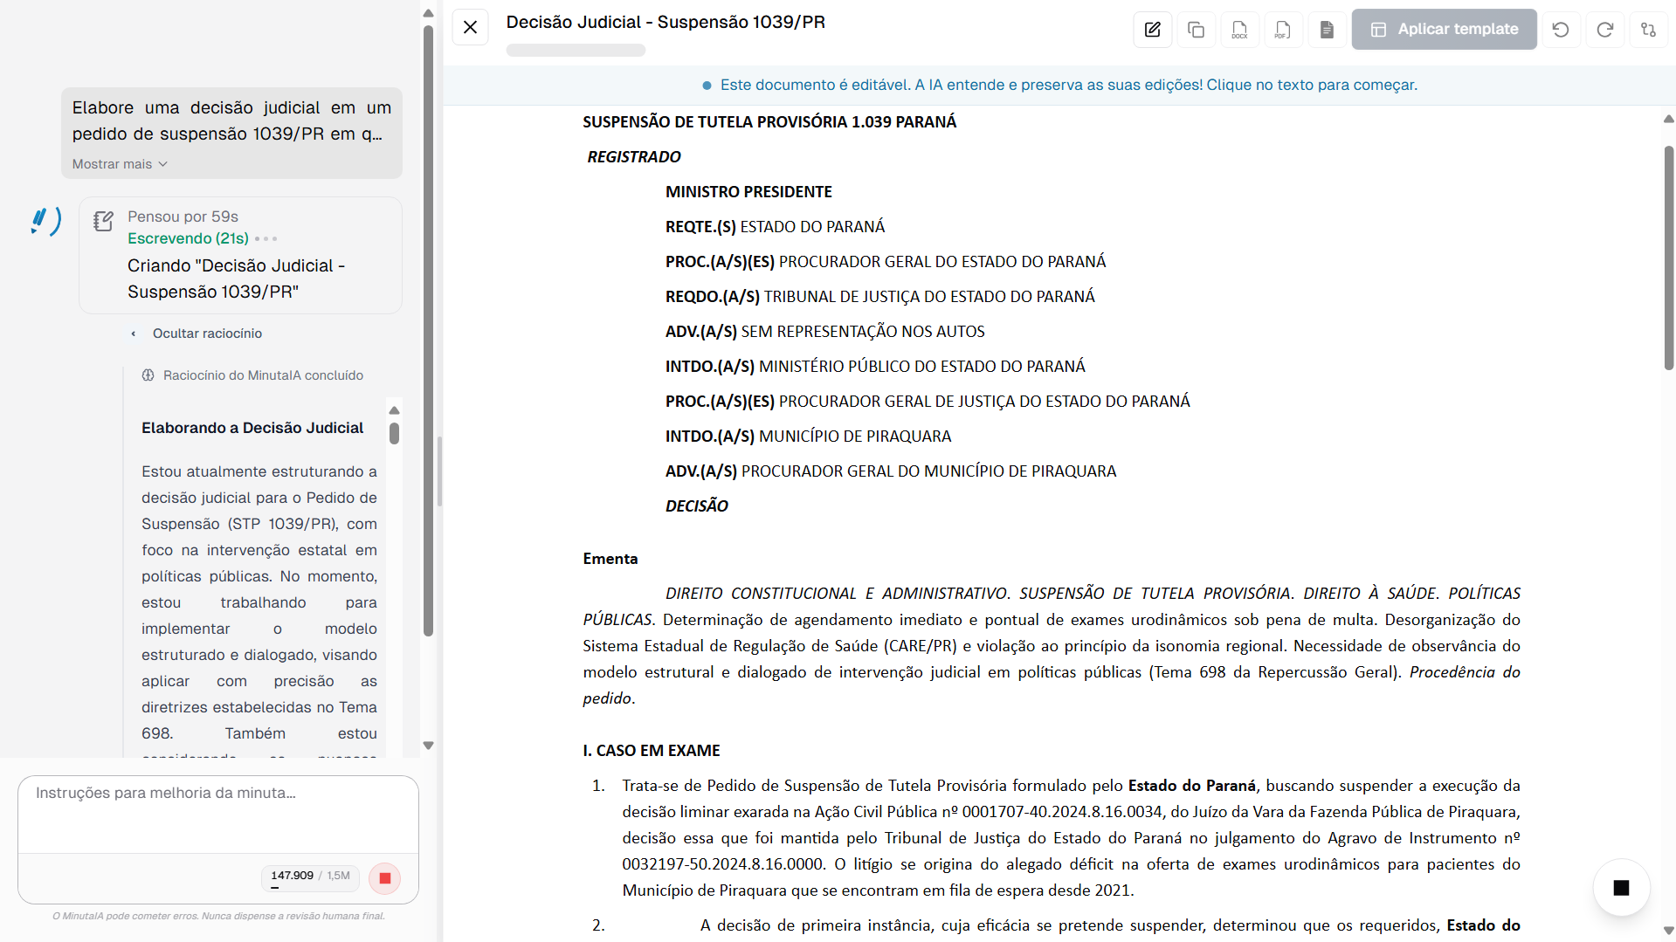Click the document scrollbar thumb

(1669, 258)
